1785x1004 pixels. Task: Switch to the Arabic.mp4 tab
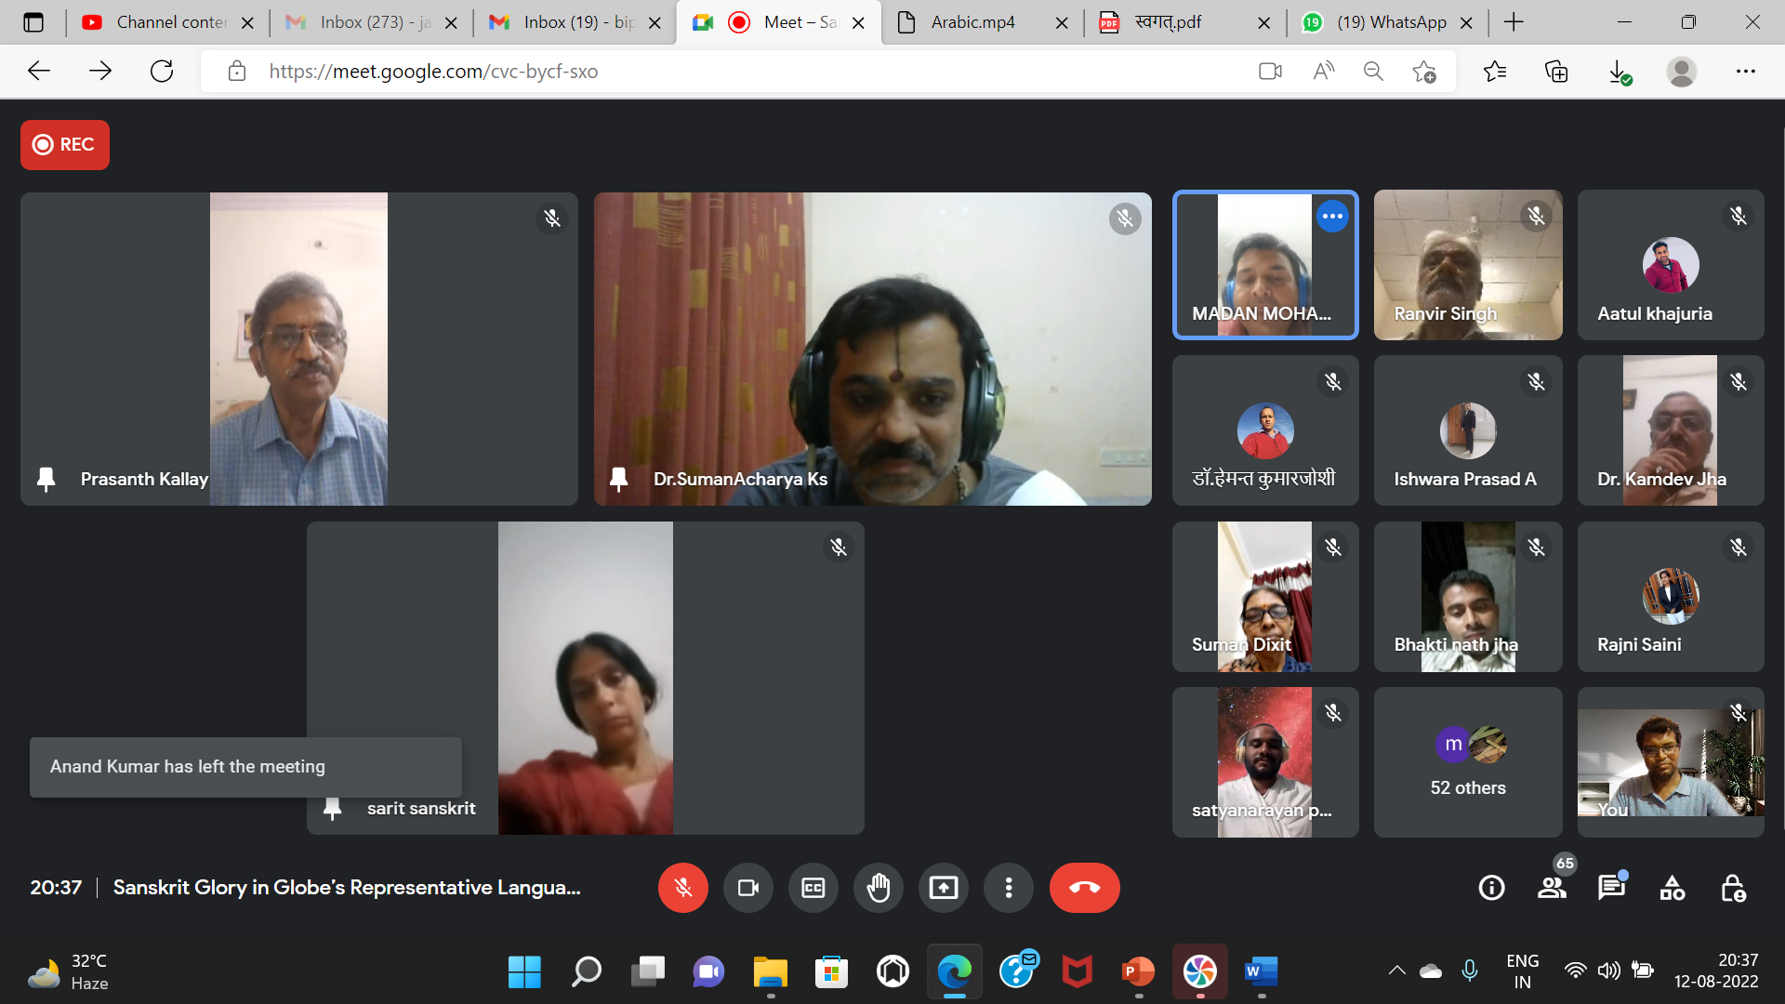click(972, 22)
